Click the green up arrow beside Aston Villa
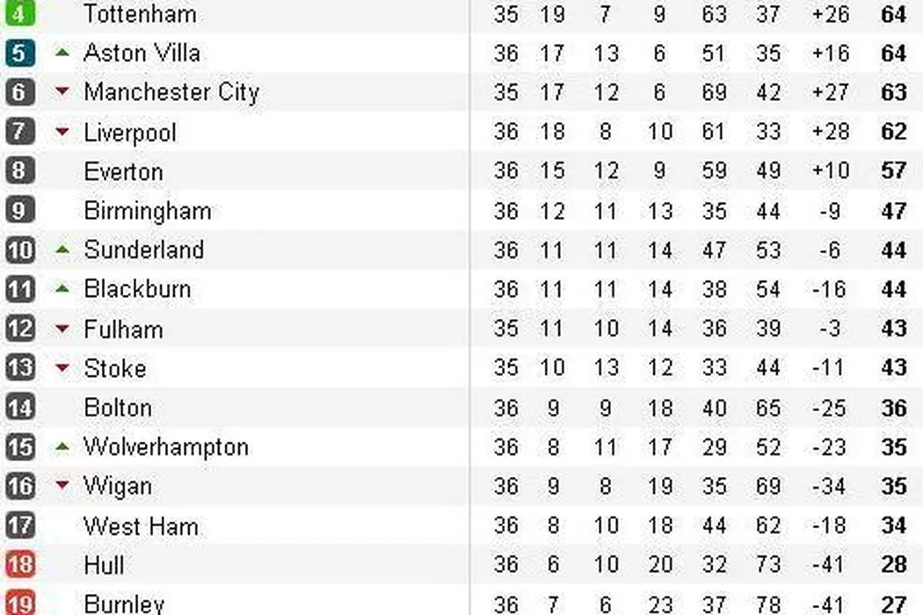Image resolution: width=923 pixels, height=615 pixels. click(62, 53)
